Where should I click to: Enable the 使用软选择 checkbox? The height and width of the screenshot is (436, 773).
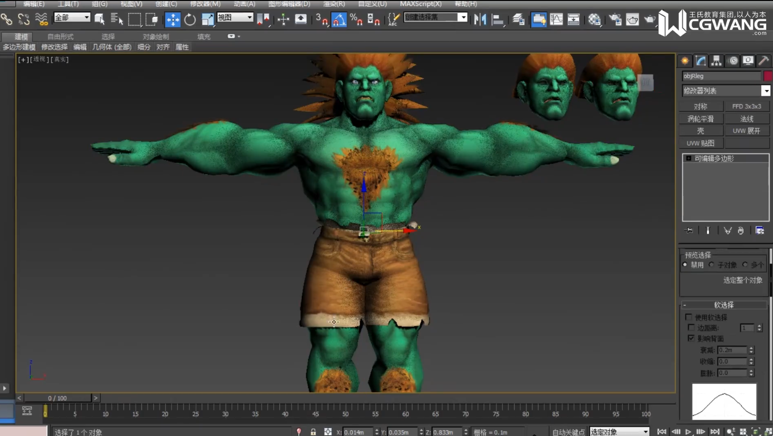689,317
